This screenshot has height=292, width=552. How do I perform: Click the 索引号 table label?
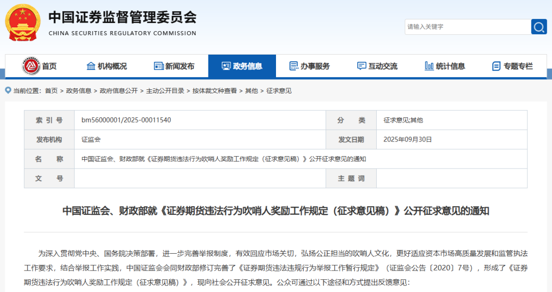point(49,120)
